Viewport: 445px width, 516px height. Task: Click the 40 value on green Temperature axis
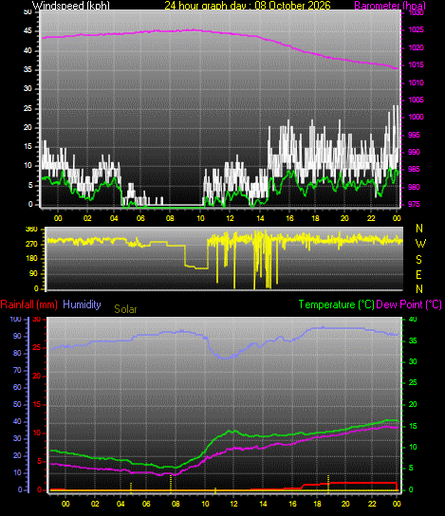point(413,320)
